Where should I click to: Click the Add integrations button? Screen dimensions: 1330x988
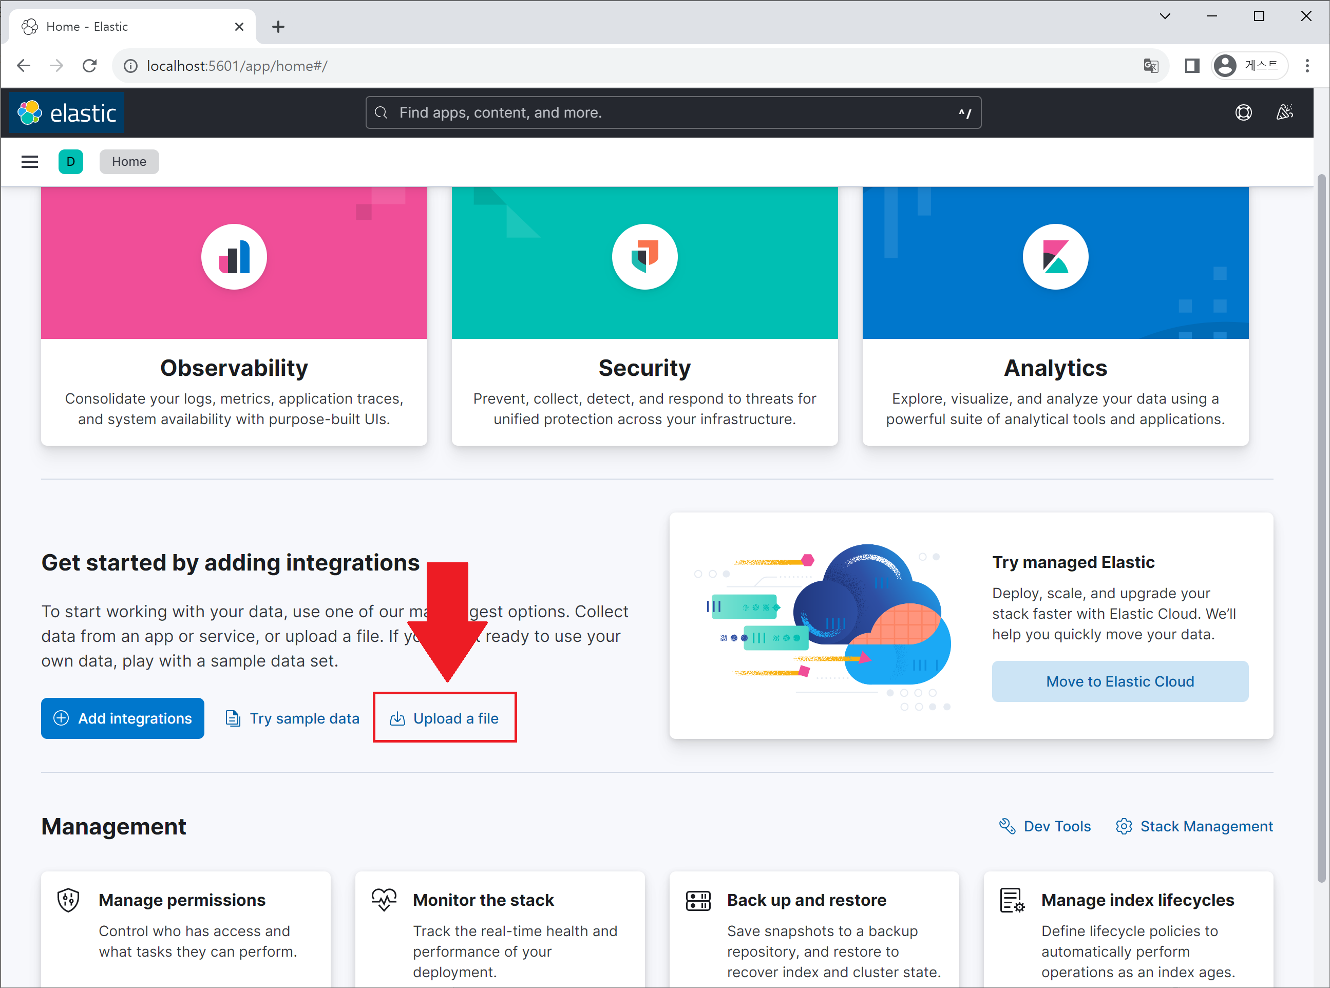tap(123, 718)
